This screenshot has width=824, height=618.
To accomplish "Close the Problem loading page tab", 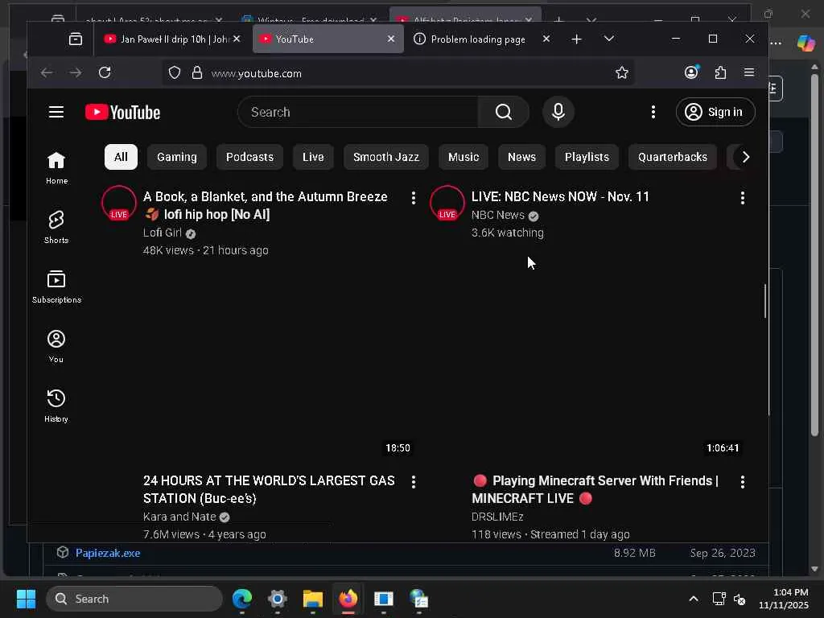I will [546, 39].
